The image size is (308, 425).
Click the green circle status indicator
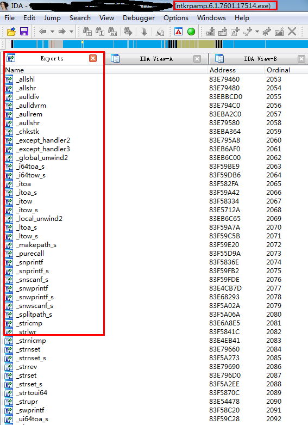point(191,32)
